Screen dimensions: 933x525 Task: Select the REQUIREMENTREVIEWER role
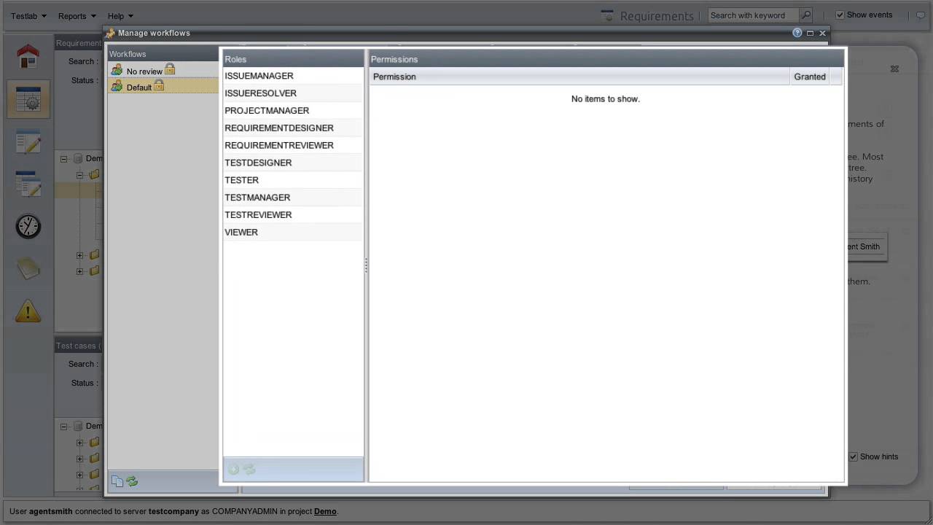[x=293, y=146]
